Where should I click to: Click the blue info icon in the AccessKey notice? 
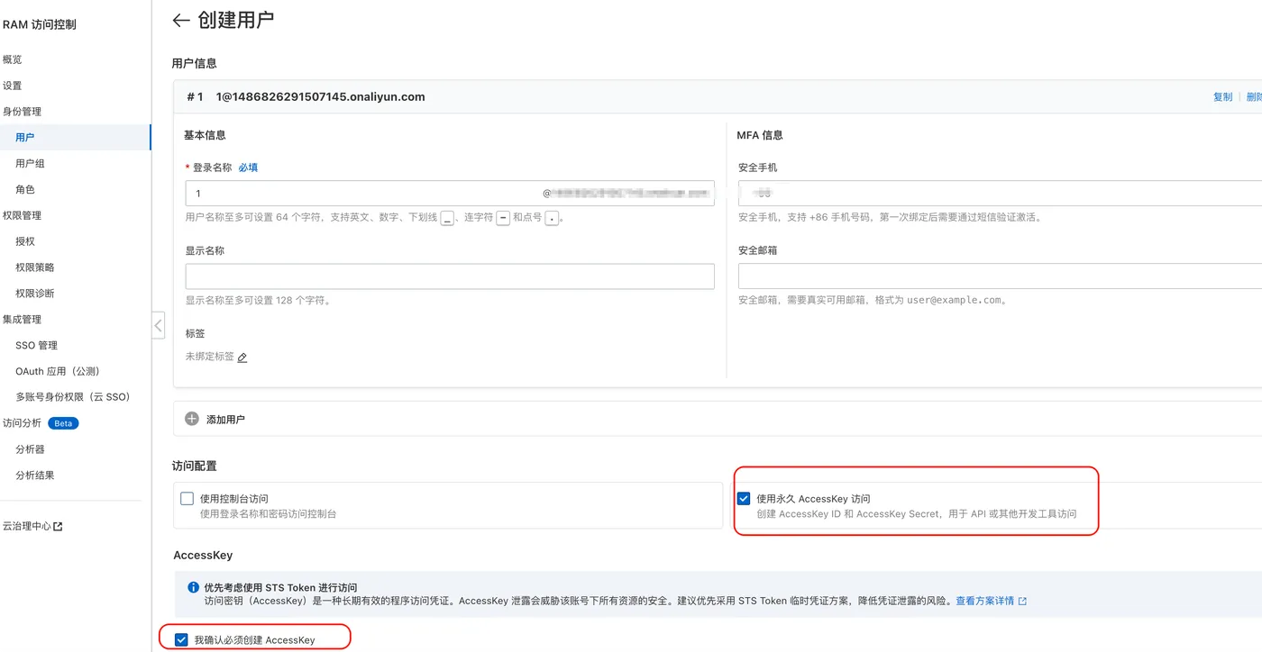tap(193, 587)
